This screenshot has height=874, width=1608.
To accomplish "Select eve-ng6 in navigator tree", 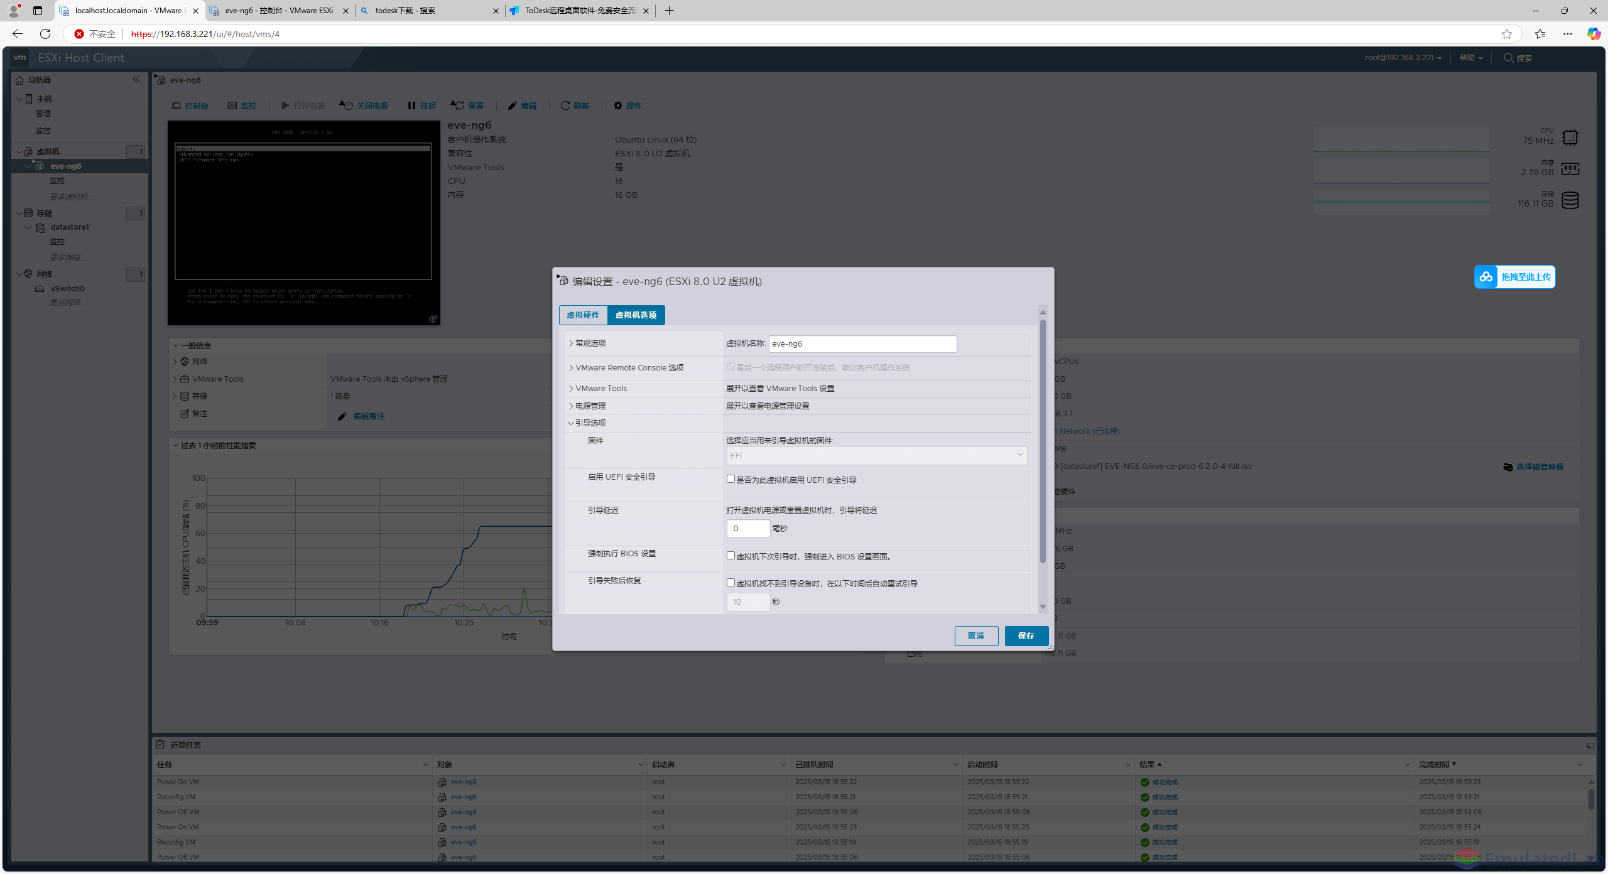I will pos(66,166).
